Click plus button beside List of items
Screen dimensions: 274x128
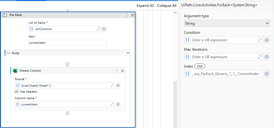104,29
